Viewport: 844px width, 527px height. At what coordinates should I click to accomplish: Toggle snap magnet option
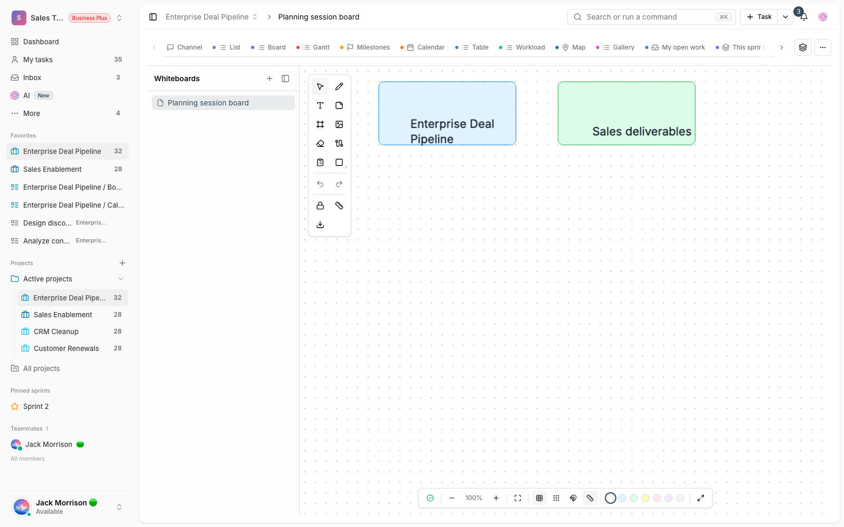coord(573,498)
